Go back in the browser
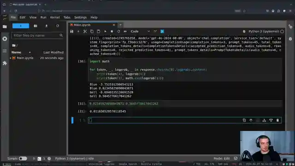Viewport: 295px width, 166px height. [x=5, y=11]
